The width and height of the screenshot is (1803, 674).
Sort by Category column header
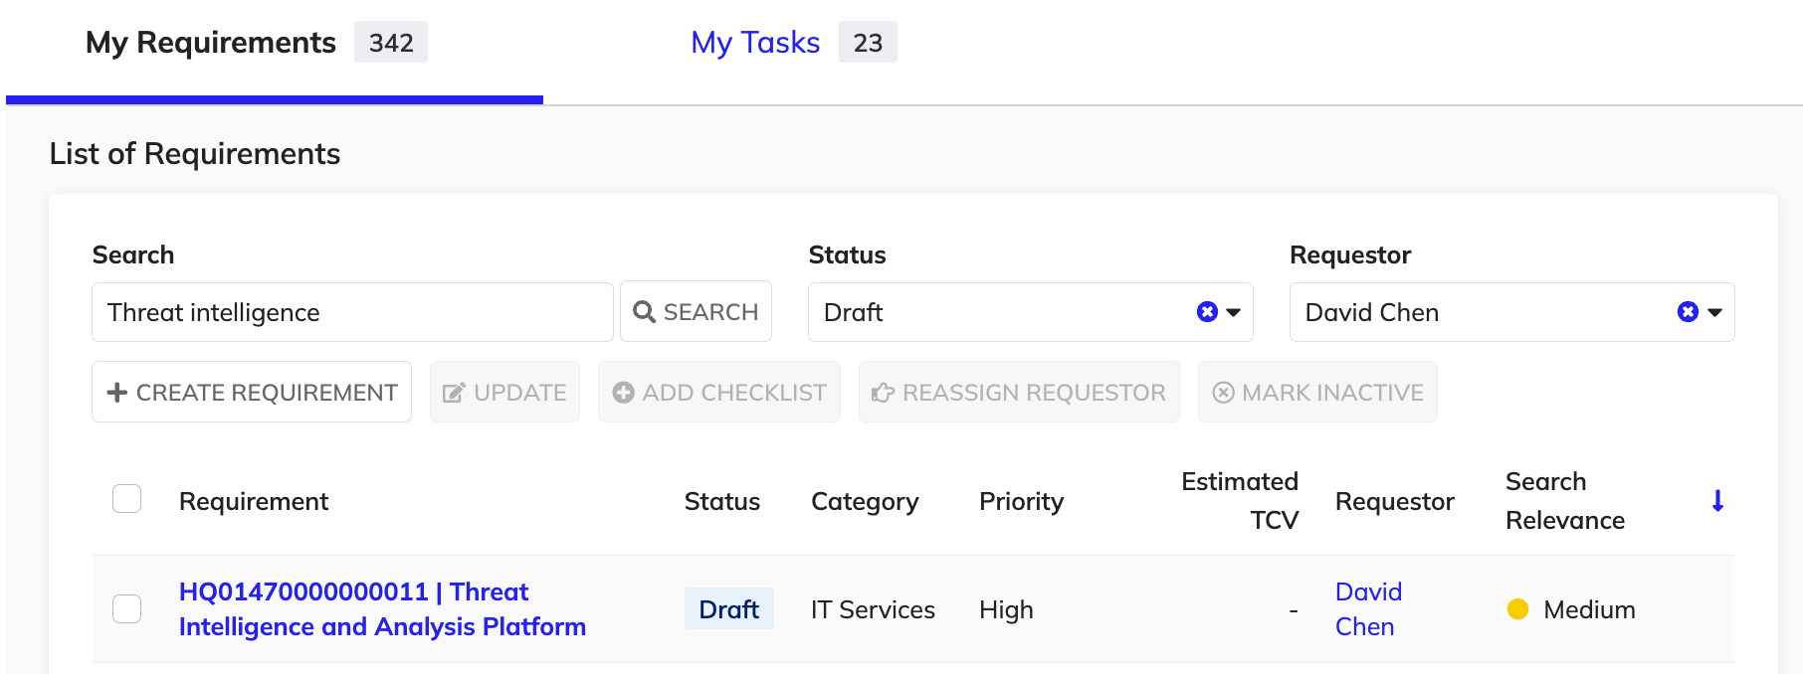point(865,501)
